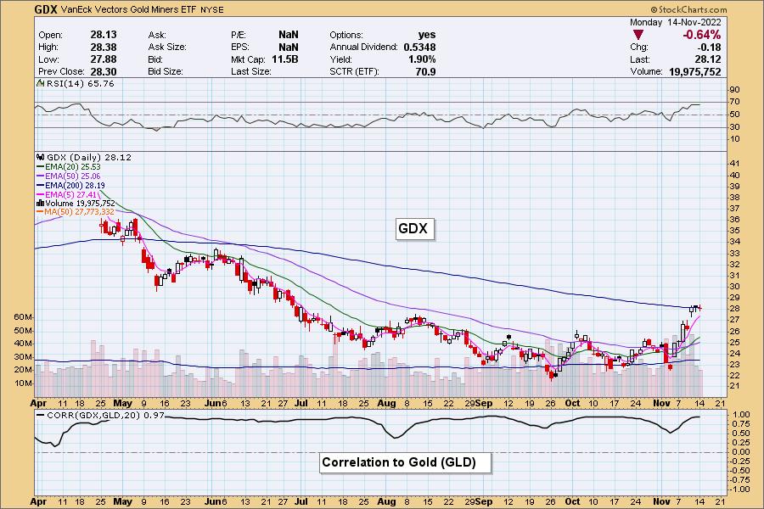The width and height of the screenshot is (764, 509).
Task: Click the Options value 'yes'
Action: pyautogui.click(x=427, y=35)
